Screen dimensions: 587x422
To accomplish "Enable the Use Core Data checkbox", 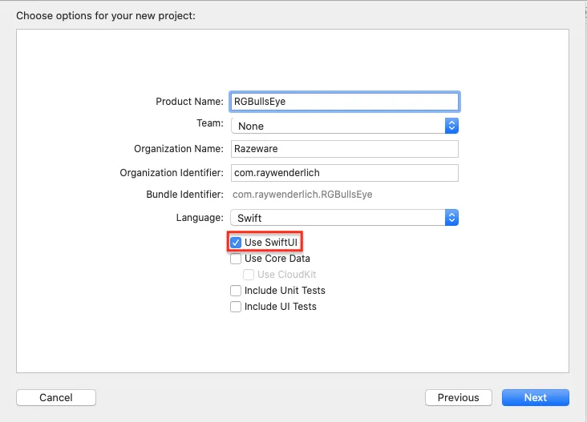I will click(236, 259).
